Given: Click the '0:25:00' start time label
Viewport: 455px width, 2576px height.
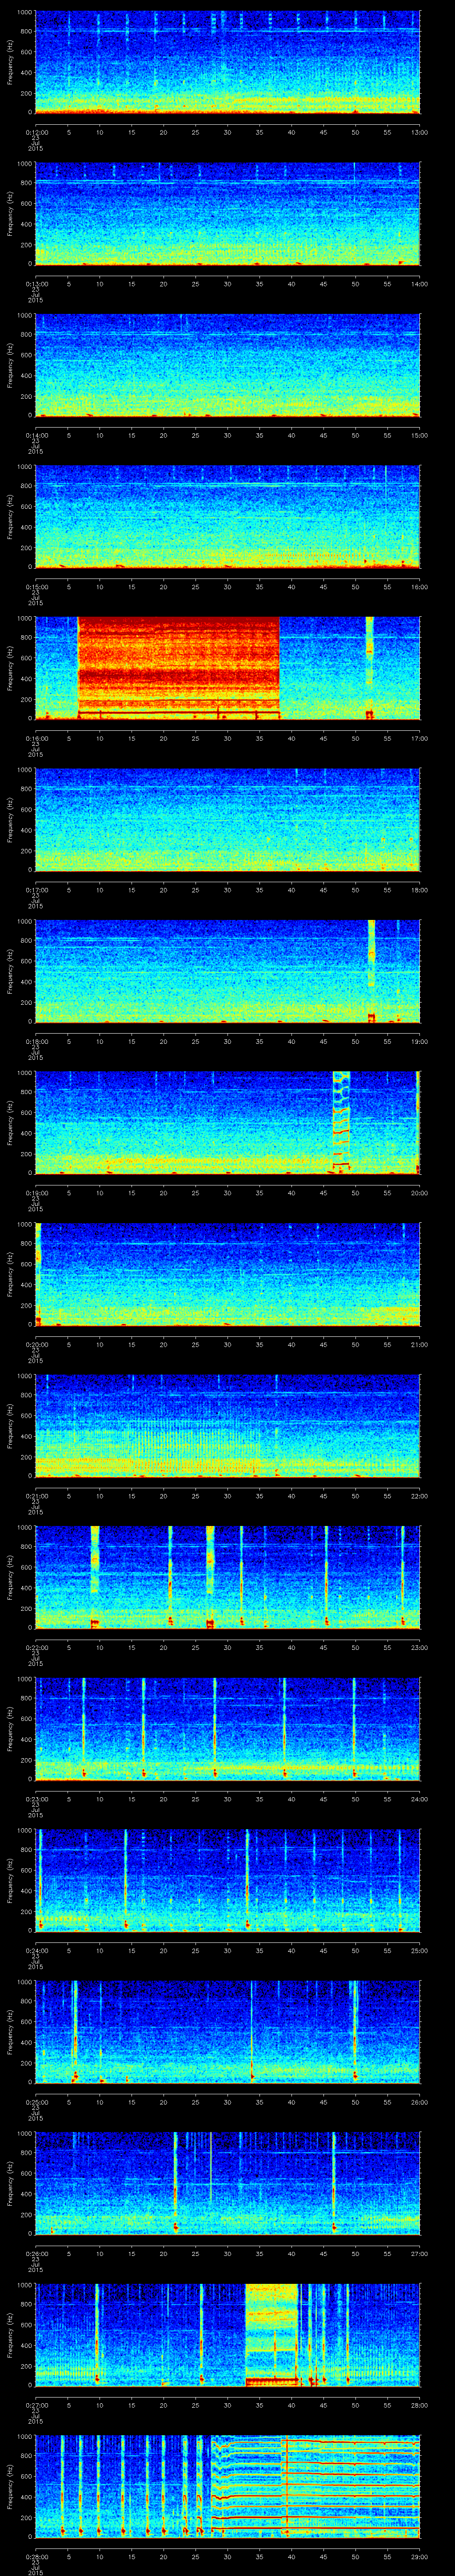Looking at the screenshot, I should pyautogui.click(x=36, y=2101).
